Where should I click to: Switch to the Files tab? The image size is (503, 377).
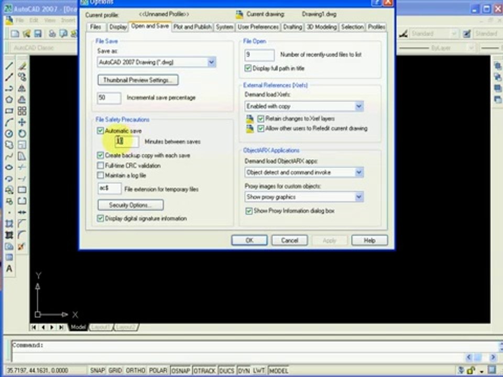[95, 27]
